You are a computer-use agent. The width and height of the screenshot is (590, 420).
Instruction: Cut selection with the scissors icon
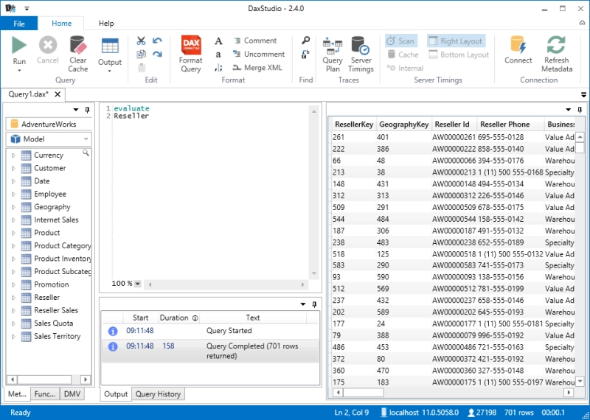click(141, 41)
